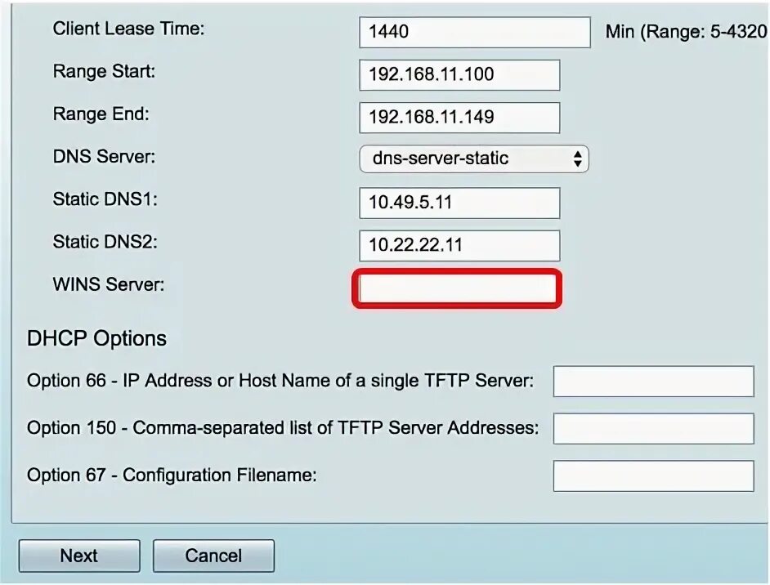Click the Static DNS1 field
Viewport: 770px width, 585px height.
click(x=459, y=203)
